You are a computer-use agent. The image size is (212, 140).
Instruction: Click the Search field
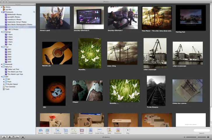pos(202,130)
